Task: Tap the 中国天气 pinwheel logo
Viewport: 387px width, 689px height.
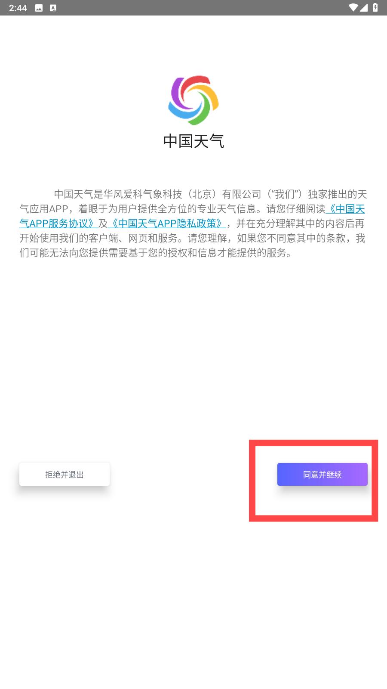Action: 193,100
